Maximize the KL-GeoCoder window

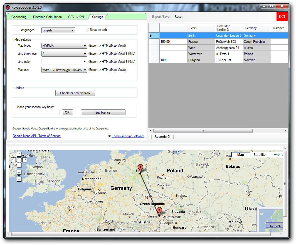[x=272, y=6]
